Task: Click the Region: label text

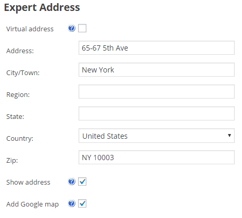Action: 18,95
